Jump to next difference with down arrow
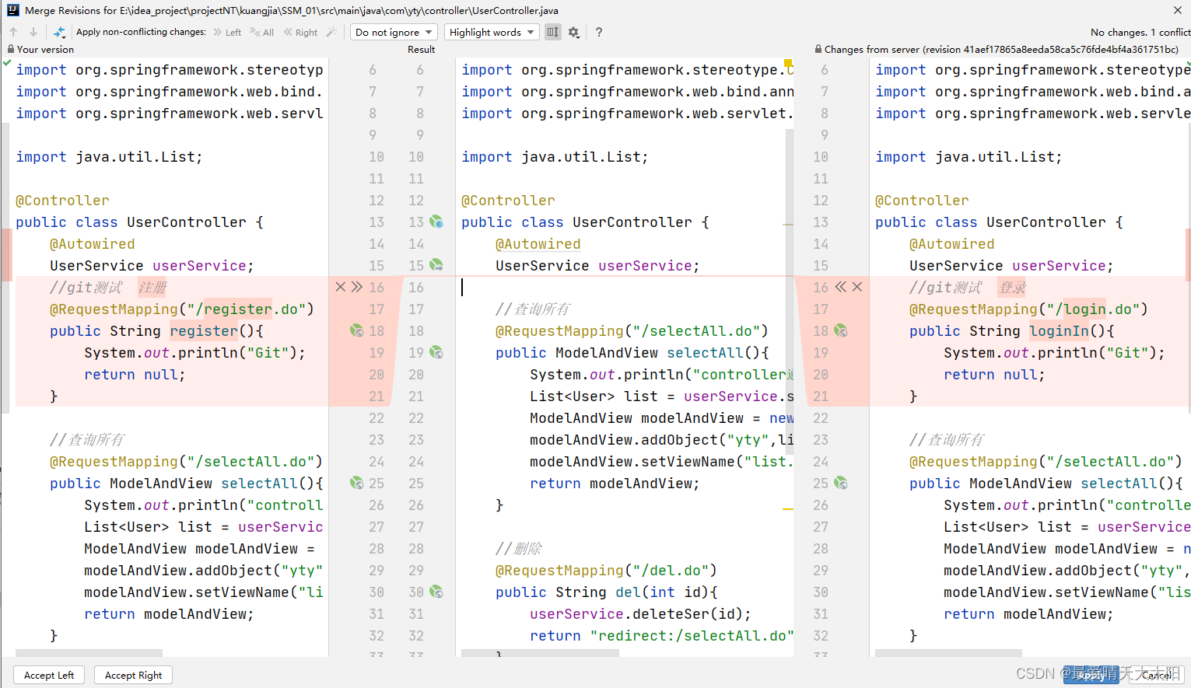 33,32
